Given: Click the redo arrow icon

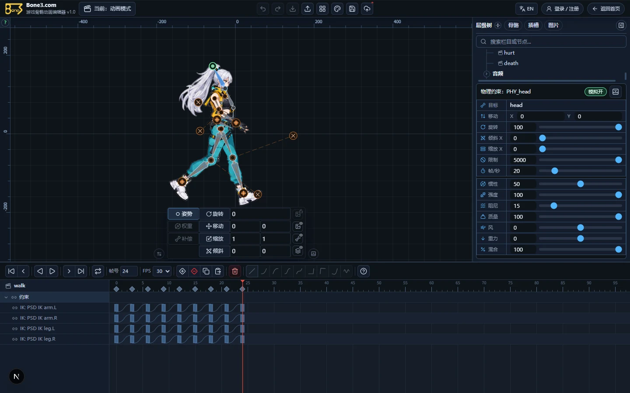Looking at the screenshot, I should point(278,9).
